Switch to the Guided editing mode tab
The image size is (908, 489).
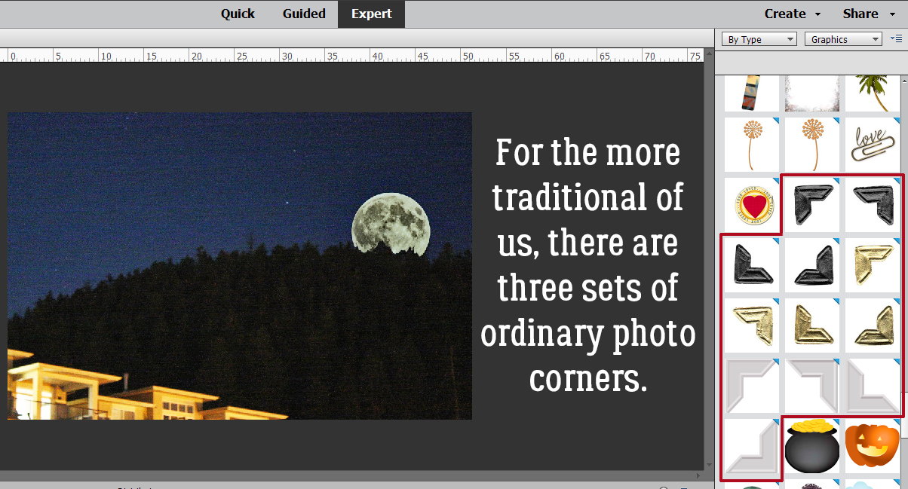pyautogui.click(x=304, y=14)
